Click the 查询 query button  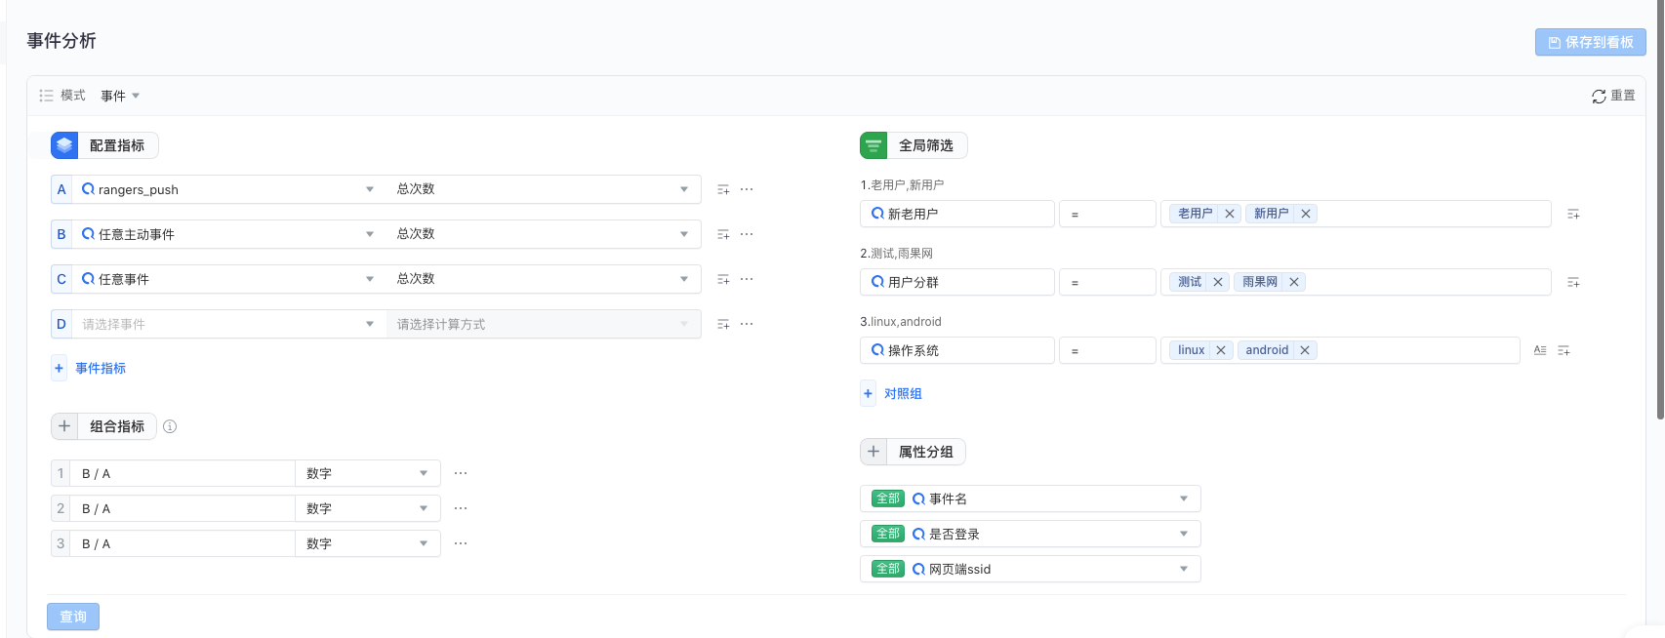point(73,617)
